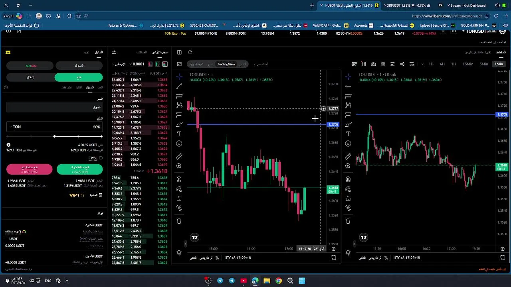The height and width of the screenshot is (287, 511).
Task: Open last price dropdown beside chart modes
Action: click(x=261, y=64)
